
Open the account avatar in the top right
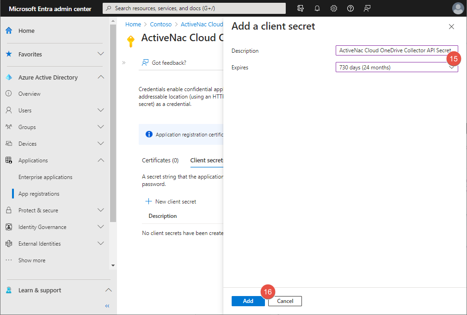[x=458, y=8]
